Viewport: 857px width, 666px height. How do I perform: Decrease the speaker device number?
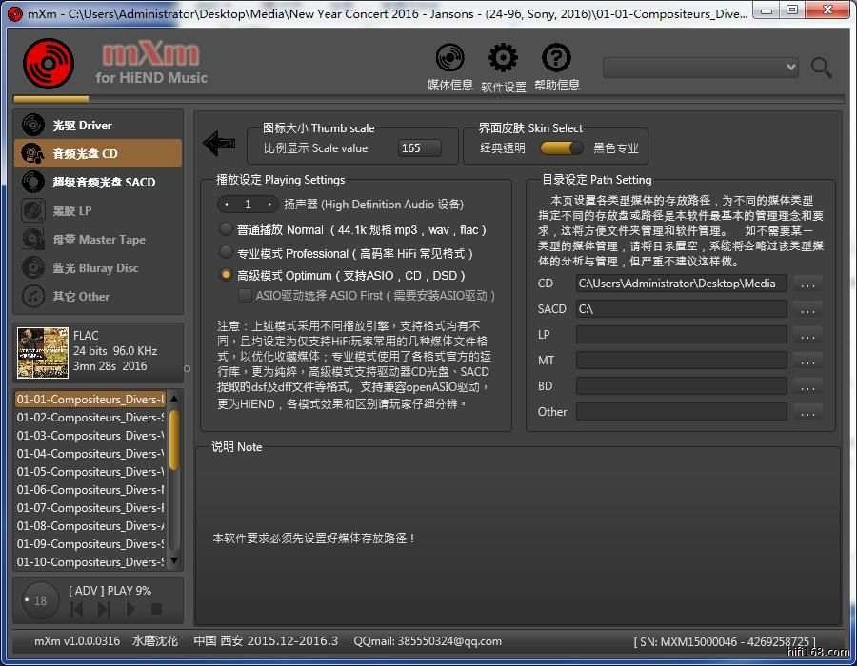[x=228, y=205]
